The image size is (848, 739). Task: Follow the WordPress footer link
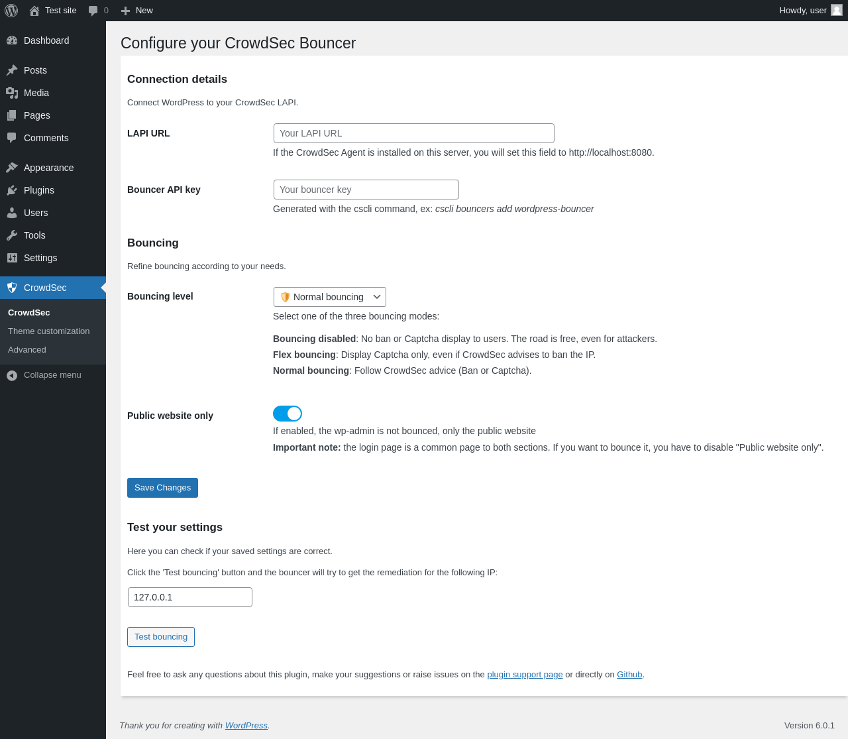[x=246, y=726]
